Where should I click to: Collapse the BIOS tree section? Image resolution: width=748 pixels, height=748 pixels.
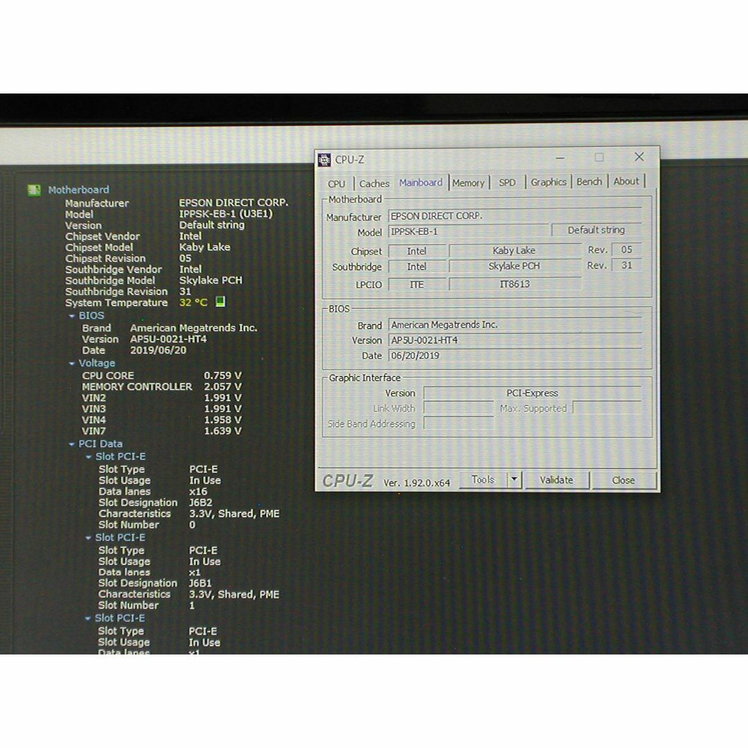[72, 316]
